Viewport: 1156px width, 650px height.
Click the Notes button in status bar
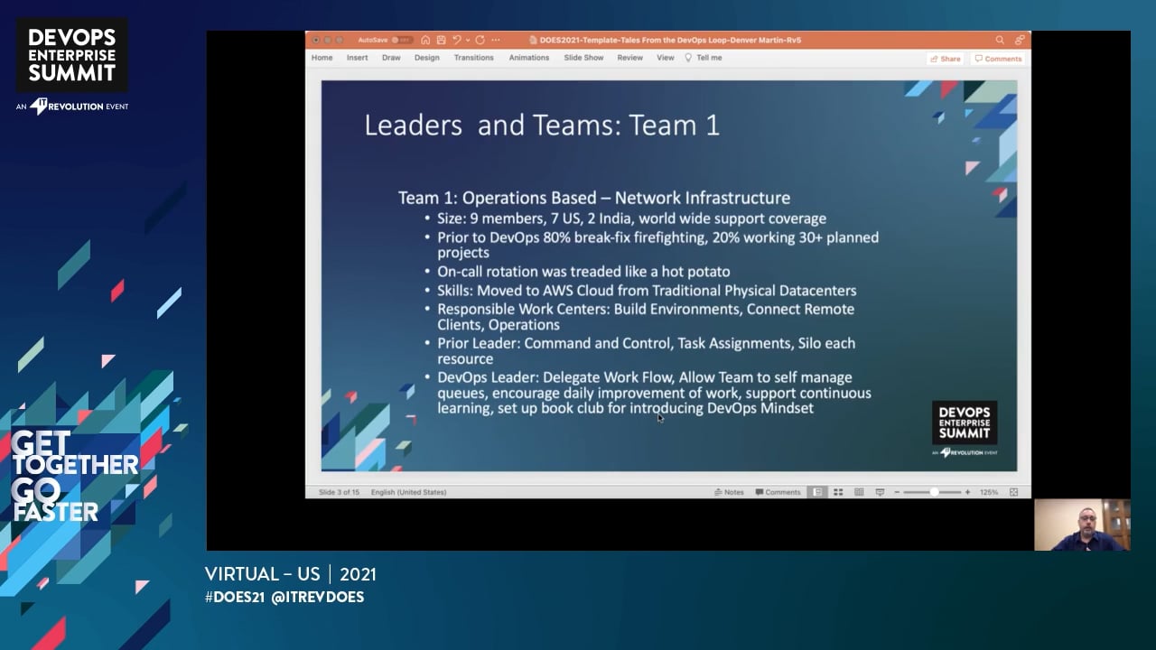[x=729, y=492]
